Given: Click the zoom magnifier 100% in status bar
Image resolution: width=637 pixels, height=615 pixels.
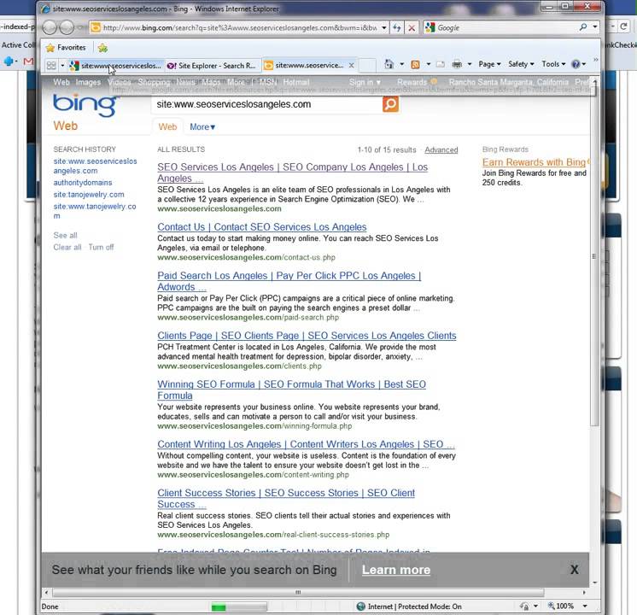Looking at the screenshot, I should coord(562,606).
